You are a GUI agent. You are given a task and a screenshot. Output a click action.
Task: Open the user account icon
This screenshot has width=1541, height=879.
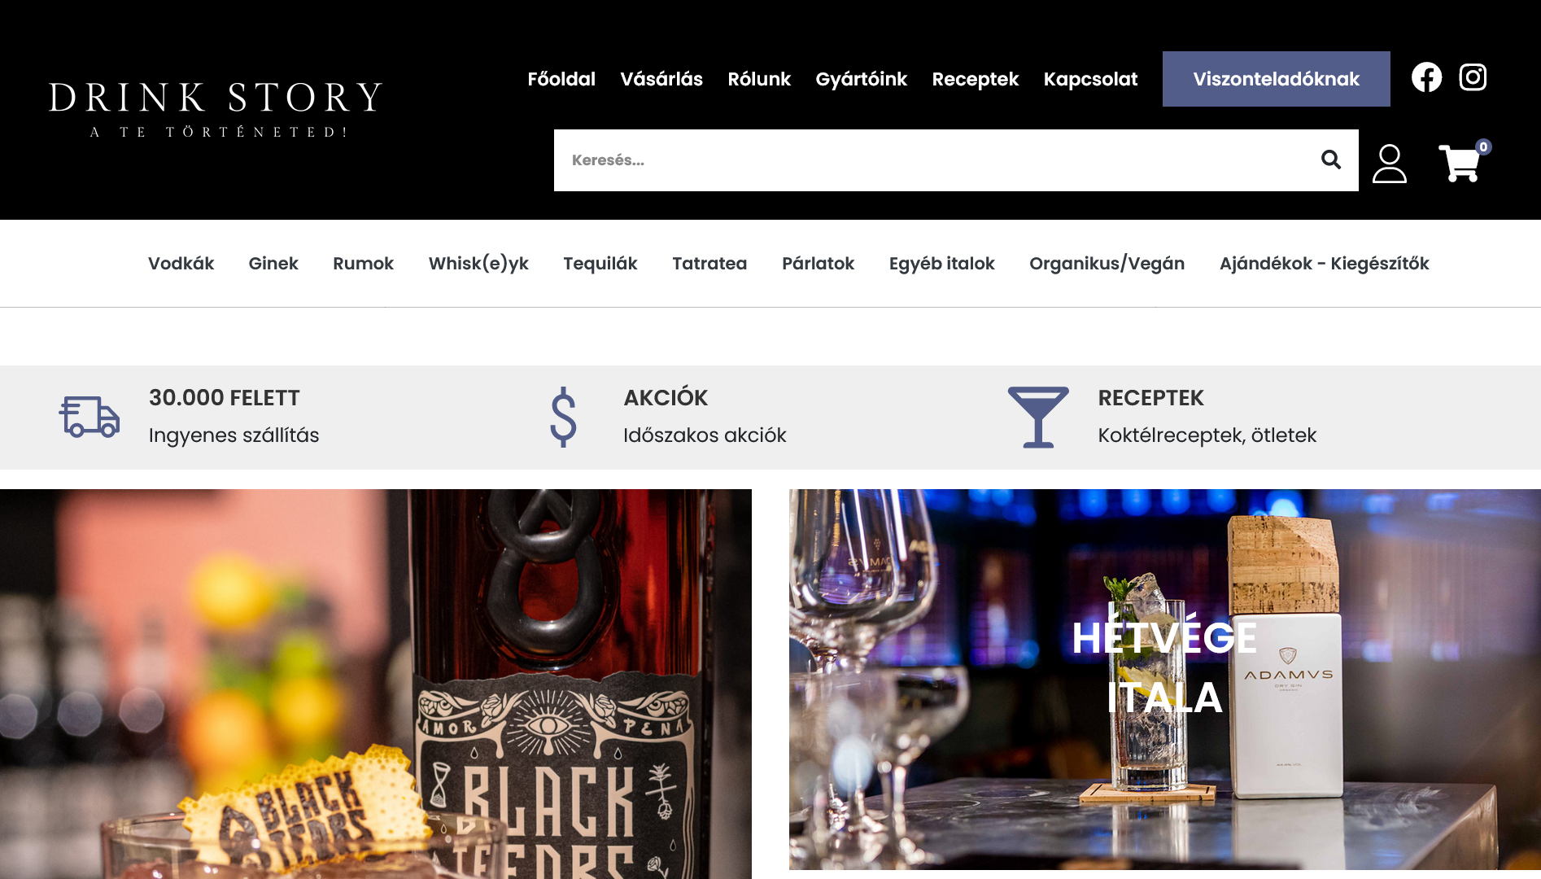(1390, 164)
